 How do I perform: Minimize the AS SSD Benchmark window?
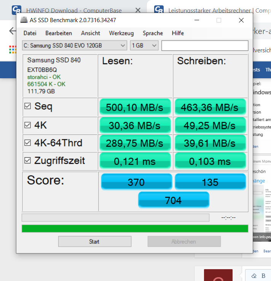pos(197,20)
